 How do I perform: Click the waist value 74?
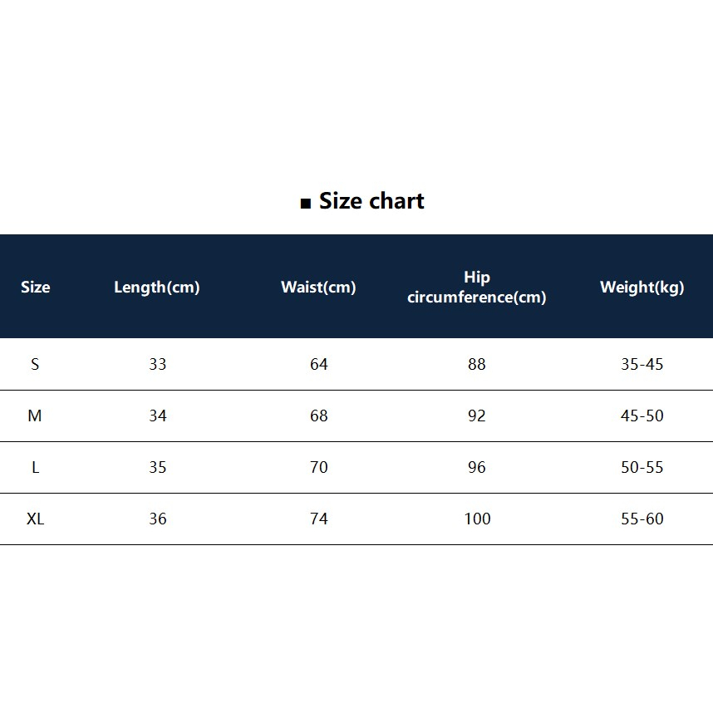pyautogui.click(x=319, y=519)
